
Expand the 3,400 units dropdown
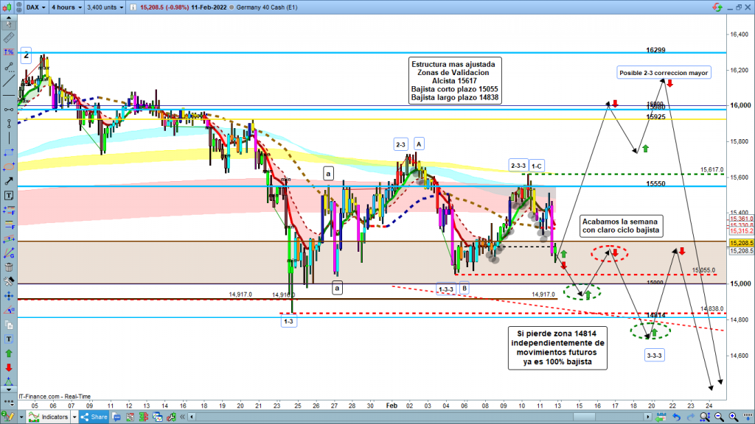(105, 7)
